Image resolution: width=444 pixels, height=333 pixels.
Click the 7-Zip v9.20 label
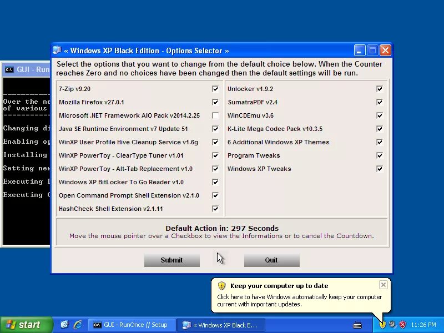point(74,89)
